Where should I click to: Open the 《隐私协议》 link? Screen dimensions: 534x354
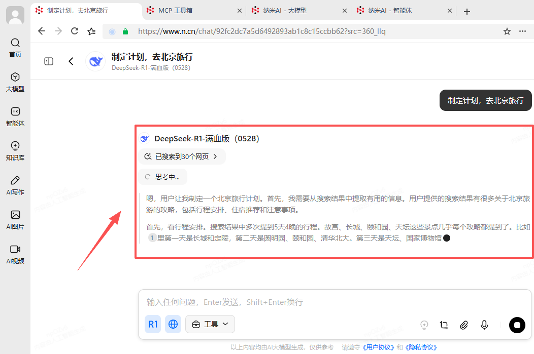pos(421,347)
